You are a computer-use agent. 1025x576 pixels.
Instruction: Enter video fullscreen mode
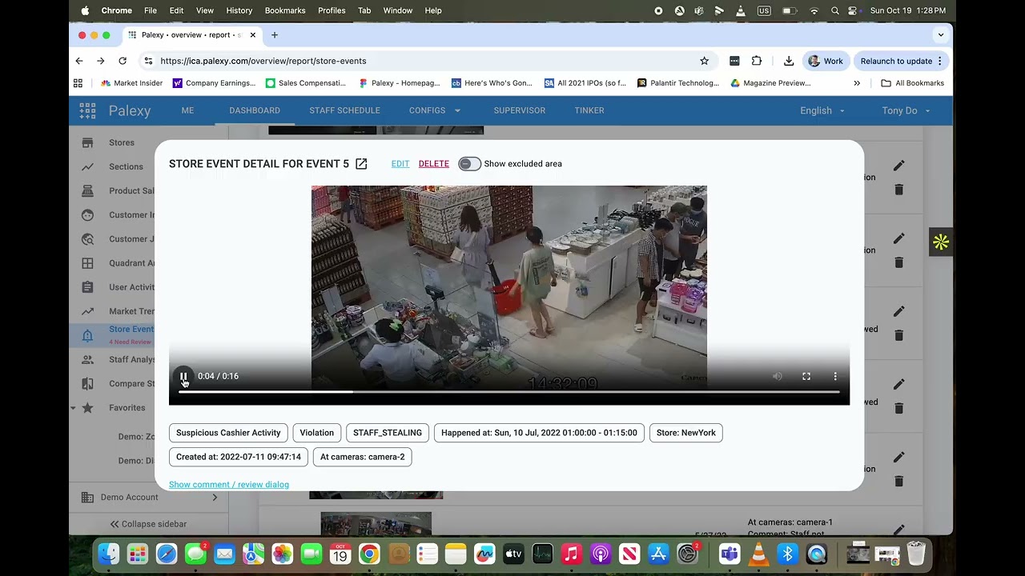(806, 376)
